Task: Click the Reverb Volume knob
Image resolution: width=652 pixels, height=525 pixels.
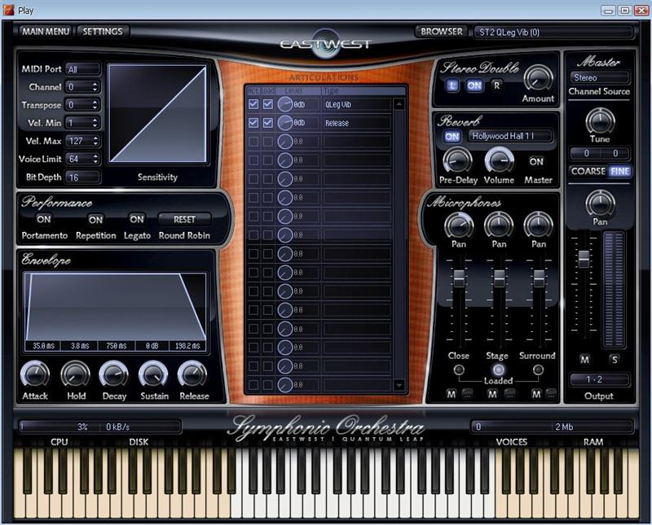Action: click(500, 161)
